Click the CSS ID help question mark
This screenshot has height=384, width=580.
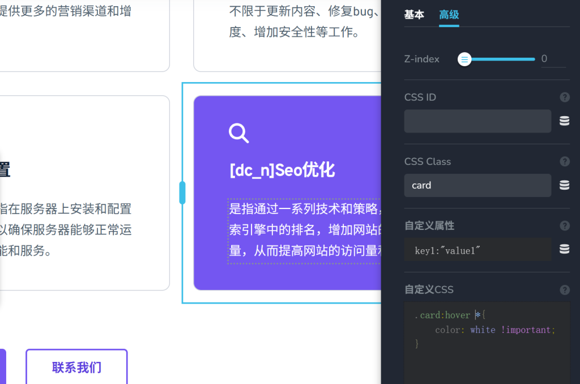(564, 97)
